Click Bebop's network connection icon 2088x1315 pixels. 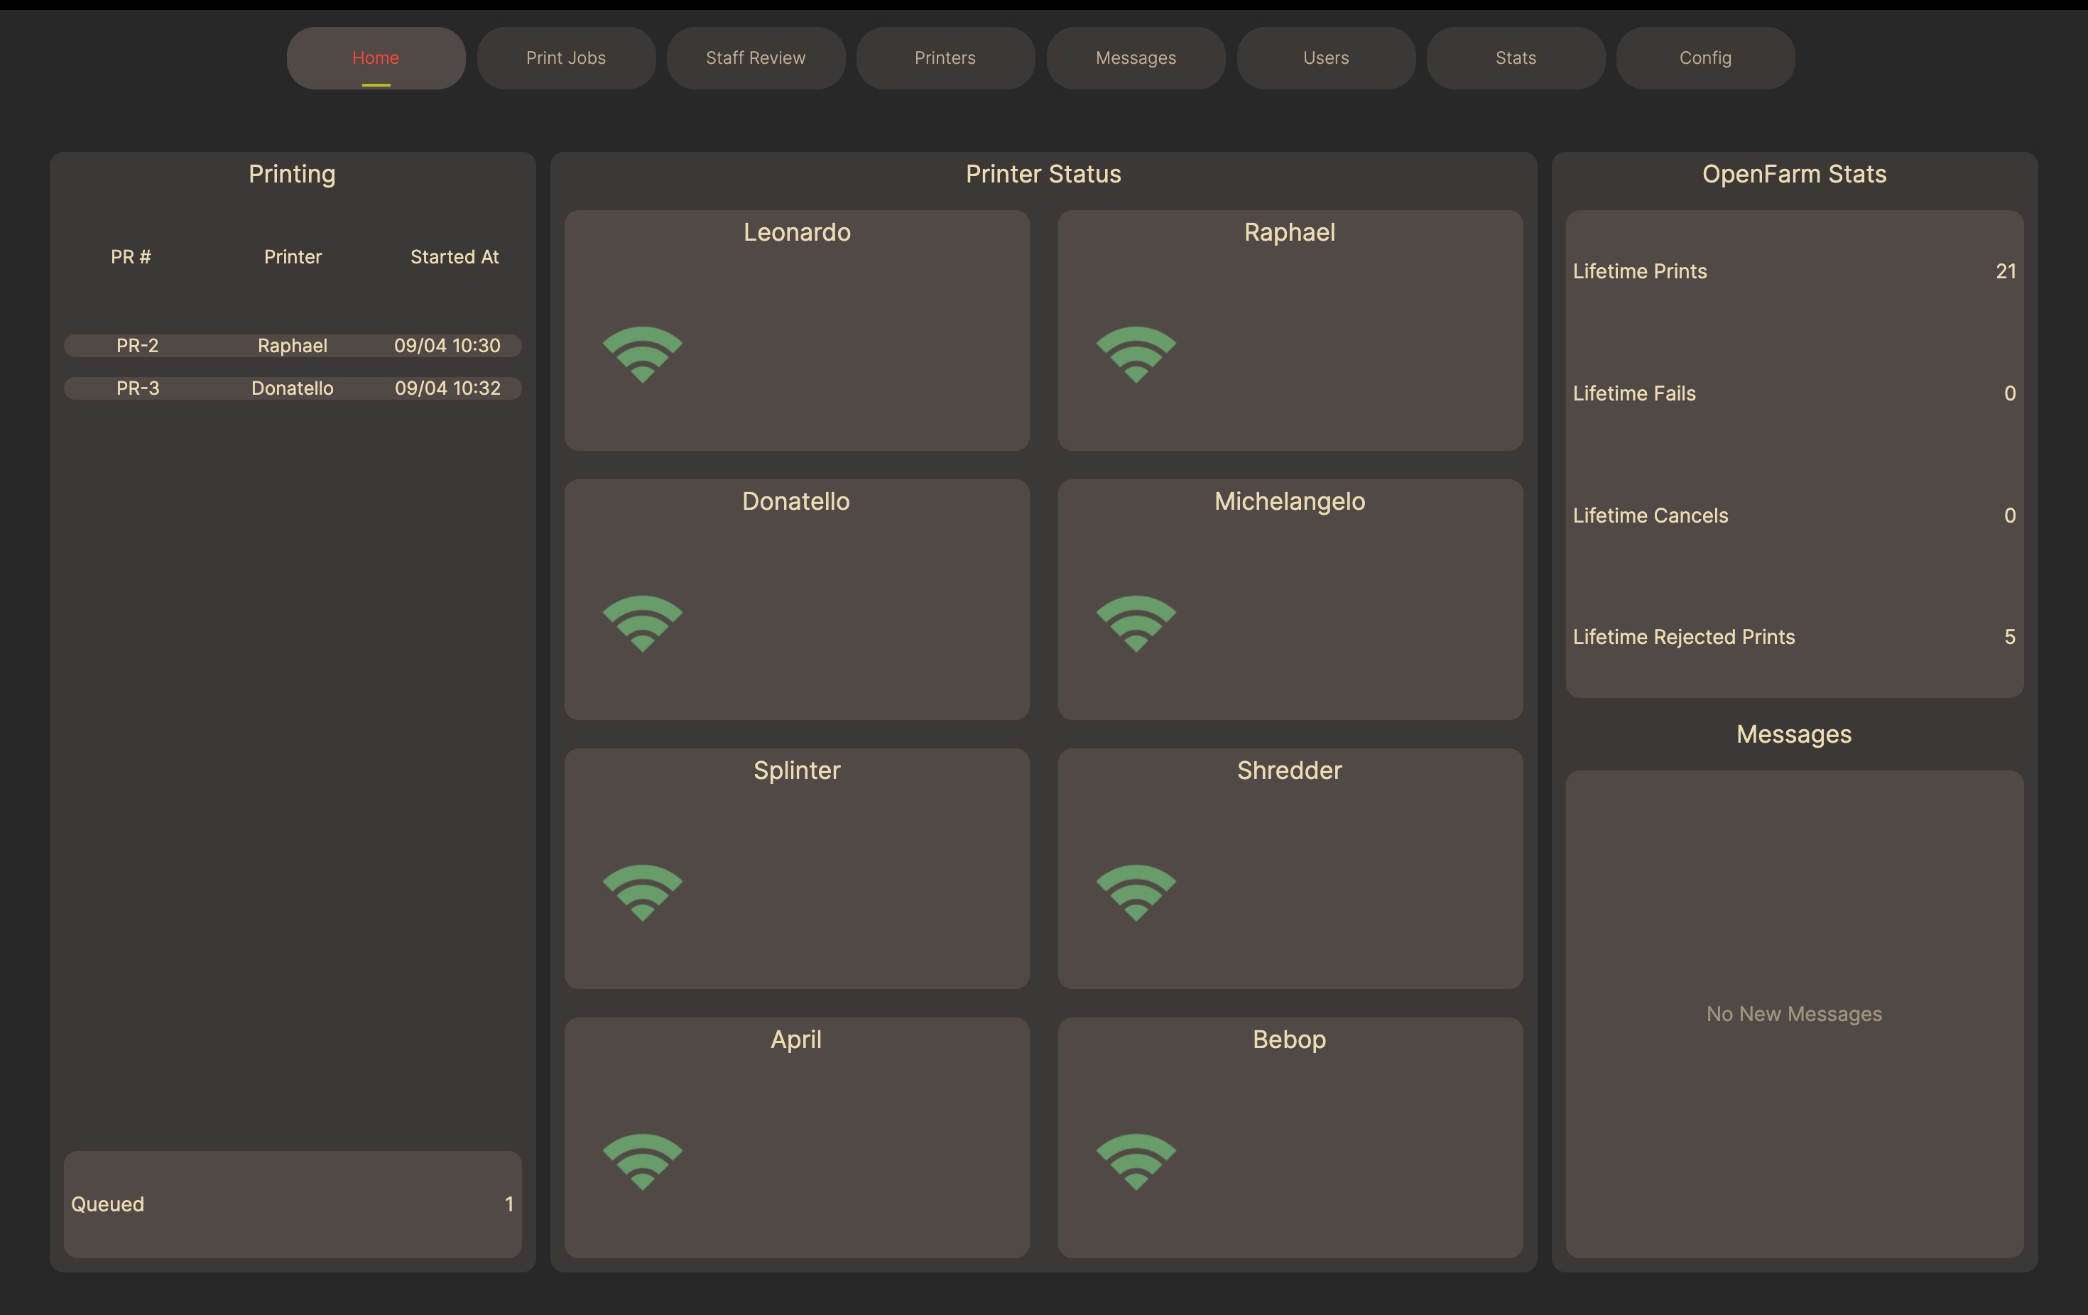[1135, 1162]
